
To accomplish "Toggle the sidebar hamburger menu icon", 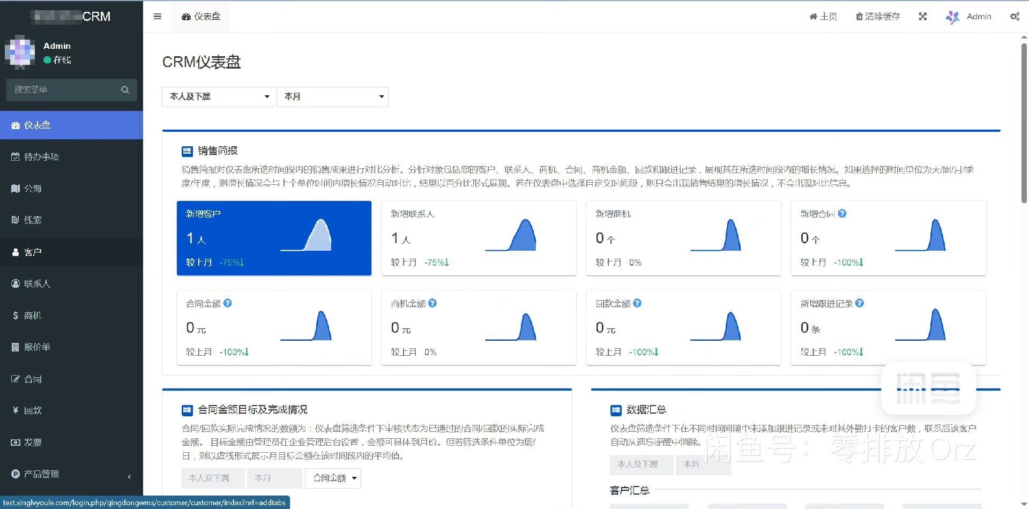I will [157, 17].
